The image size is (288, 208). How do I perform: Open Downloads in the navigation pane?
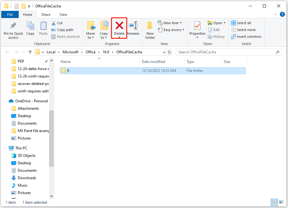tap(24, 178)
